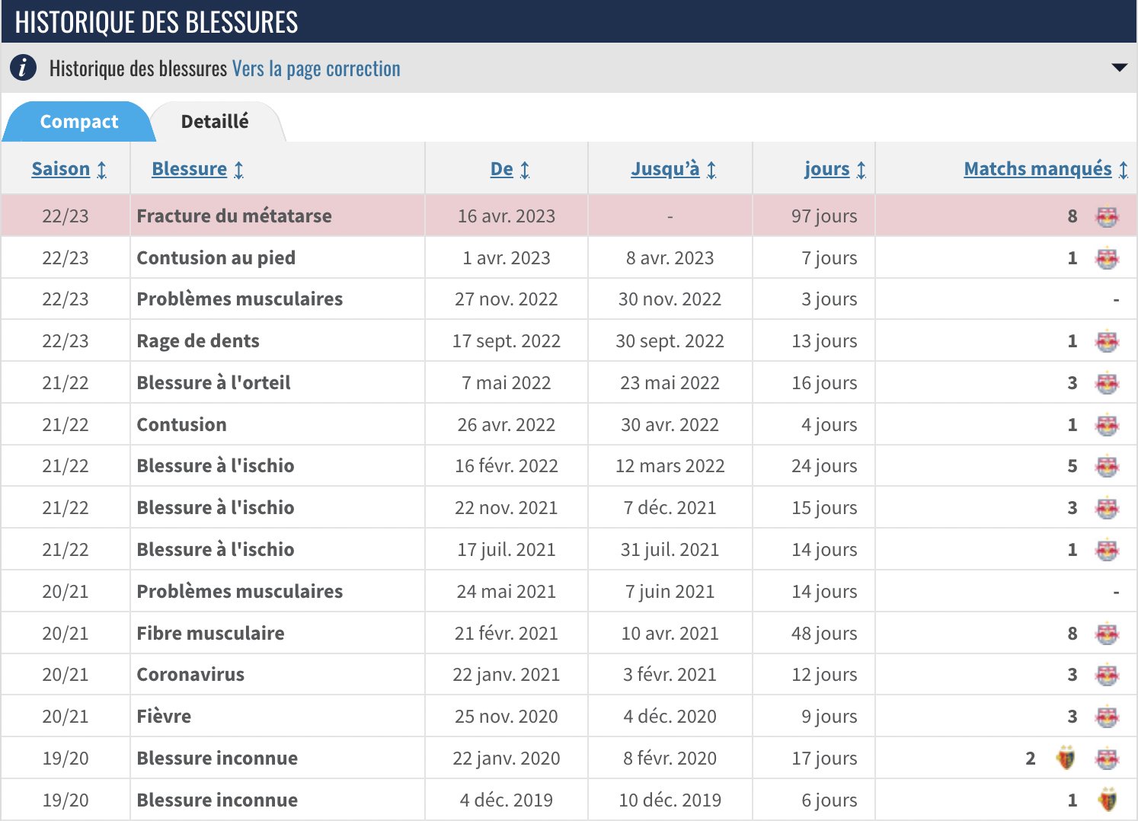
Task: Sort by the De date column header
Action: pyautogui.click(x=502, y=169)
